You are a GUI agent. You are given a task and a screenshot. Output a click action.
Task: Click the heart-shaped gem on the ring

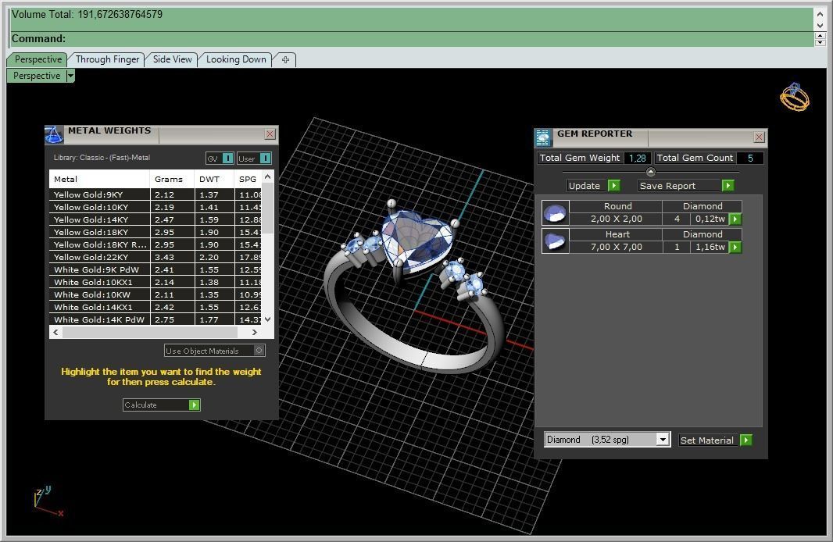[x=417, y=240]
